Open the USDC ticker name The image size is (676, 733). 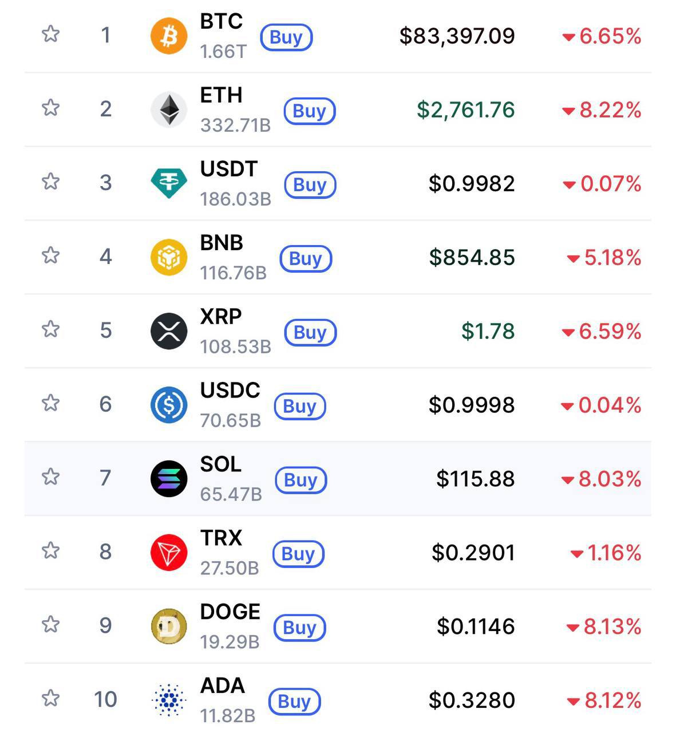[x=230, y=391]
